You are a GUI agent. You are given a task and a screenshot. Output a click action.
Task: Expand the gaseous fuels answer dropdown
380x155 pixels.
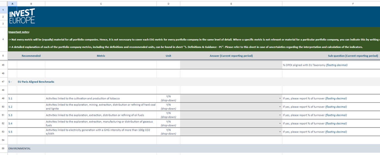[280, 124]
